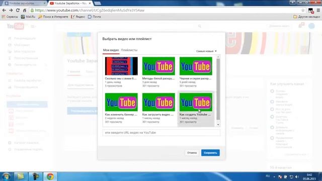Viewport: 322px width, 181px height.
Task: Open the Action Center flag tray icon
Action: 280,176
